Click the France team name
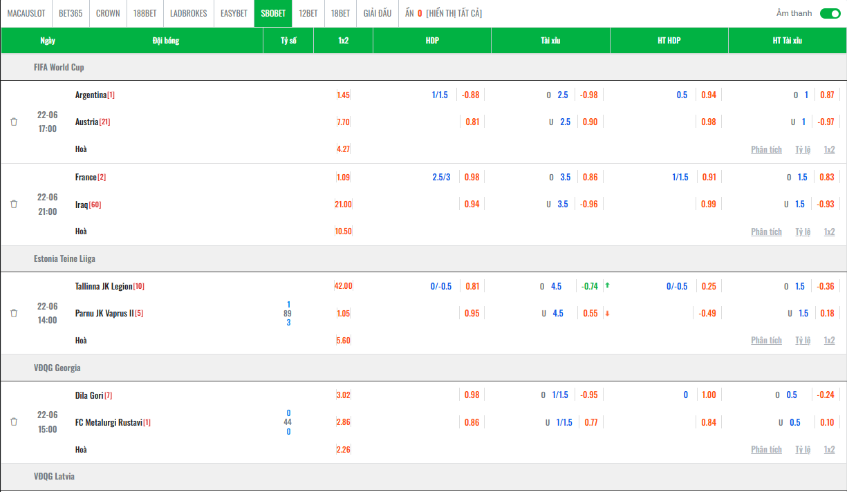The image size is (847, 492). (x=86, y=177)
